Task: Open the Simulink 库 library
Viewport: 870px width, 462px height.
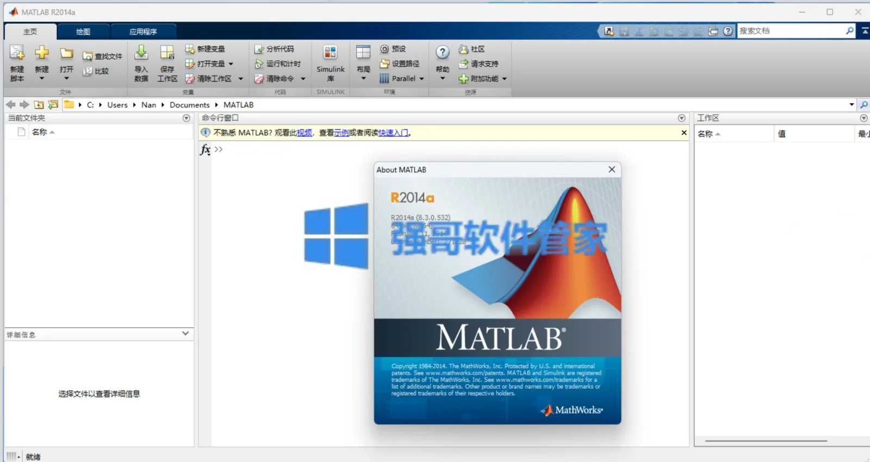Action: (x=331, y=63)
